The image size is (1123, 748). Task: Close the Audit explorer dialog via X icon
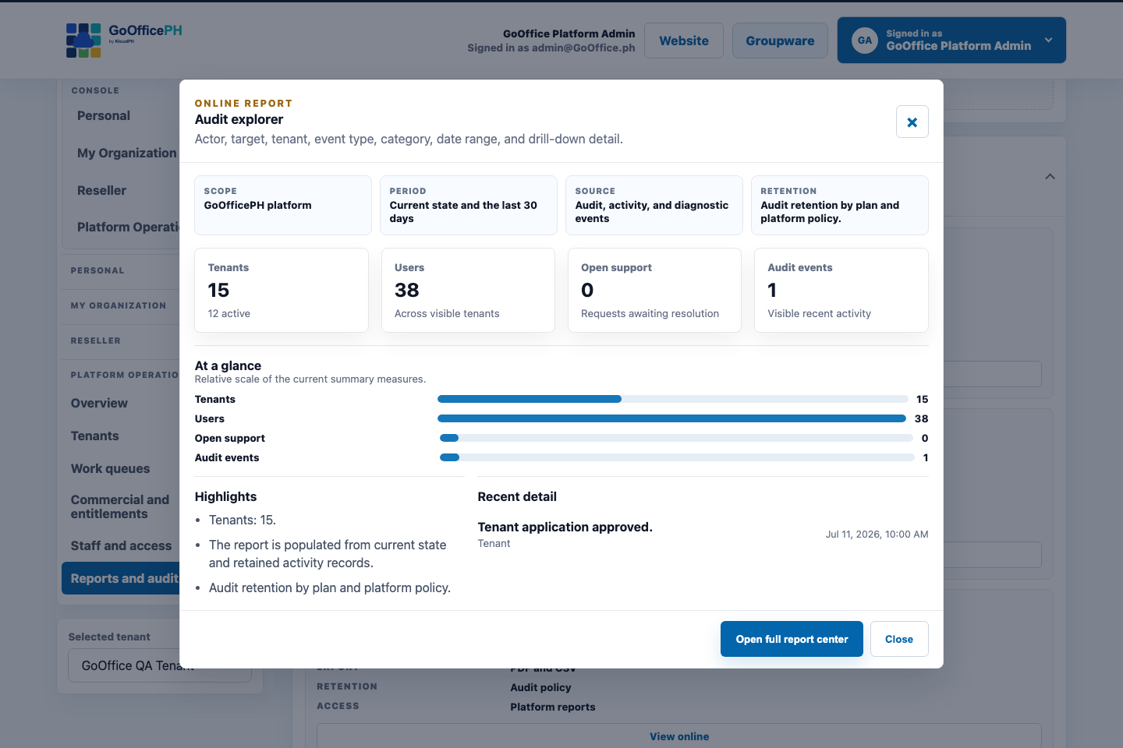point(912,122)
